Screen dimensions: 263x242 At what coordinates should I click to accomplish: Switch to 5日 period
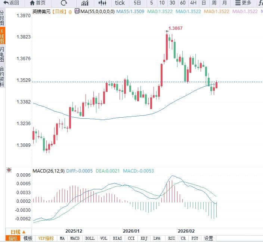(137, 3)
